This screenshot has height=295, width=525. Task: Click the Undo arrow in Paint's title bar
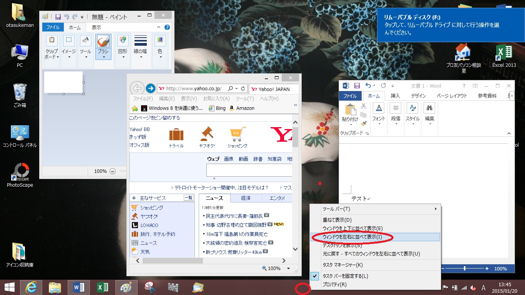[x=66, y=17]
